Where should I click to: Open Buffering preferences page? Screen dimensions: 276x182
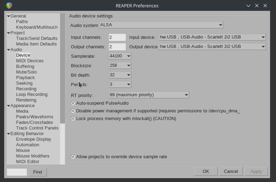coord(25,66)
